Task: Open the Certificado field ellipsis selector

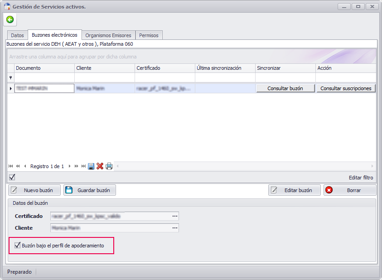Action: click(175, 216)
